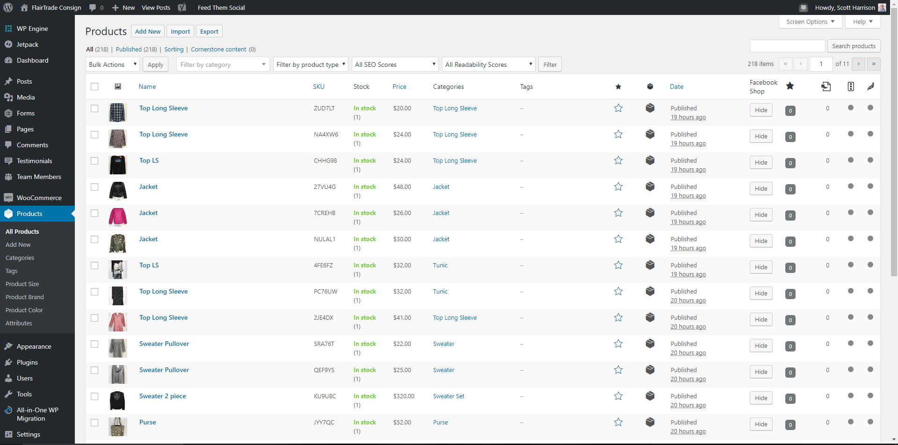
Task: Select all products with header checkbox
Action: 94,86
